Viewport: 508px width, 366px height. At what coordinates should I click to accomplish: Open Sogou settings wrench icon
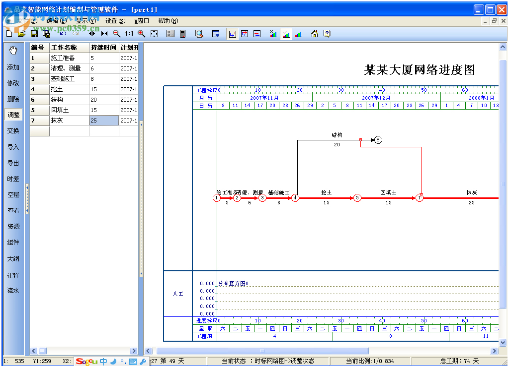pyautogui.click(x=143, y=362)
